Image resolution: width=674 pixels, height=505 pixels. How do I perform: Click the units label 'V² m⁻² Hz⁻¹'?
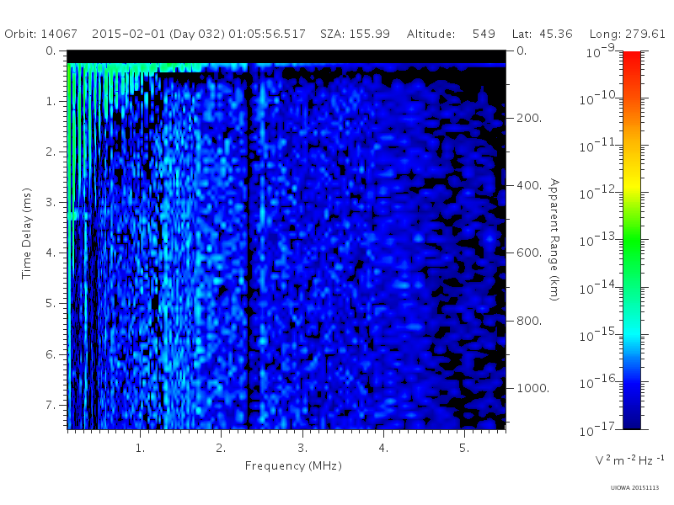629,460
